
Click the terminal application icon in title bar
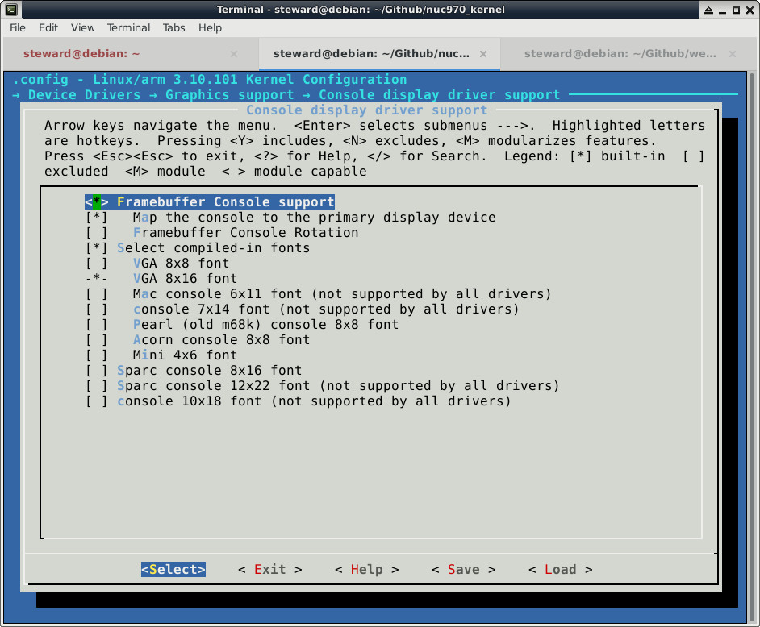pyautogui.click(x=10, y=9)
